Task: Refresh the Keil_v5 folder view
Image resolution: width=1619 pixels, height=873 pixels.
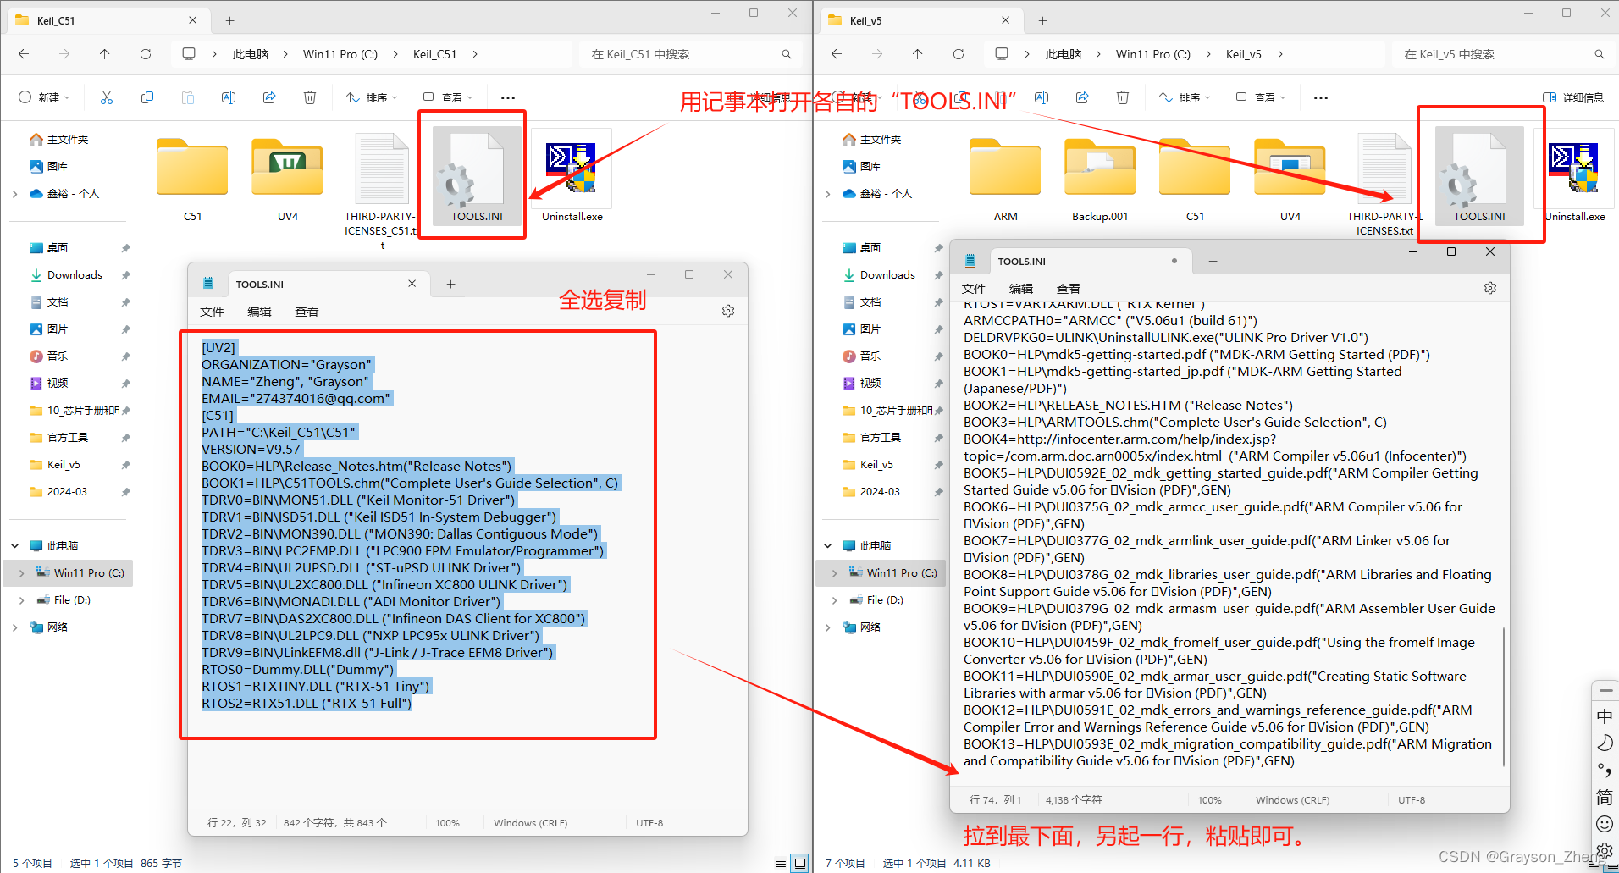Action: [x=959, y=54]
